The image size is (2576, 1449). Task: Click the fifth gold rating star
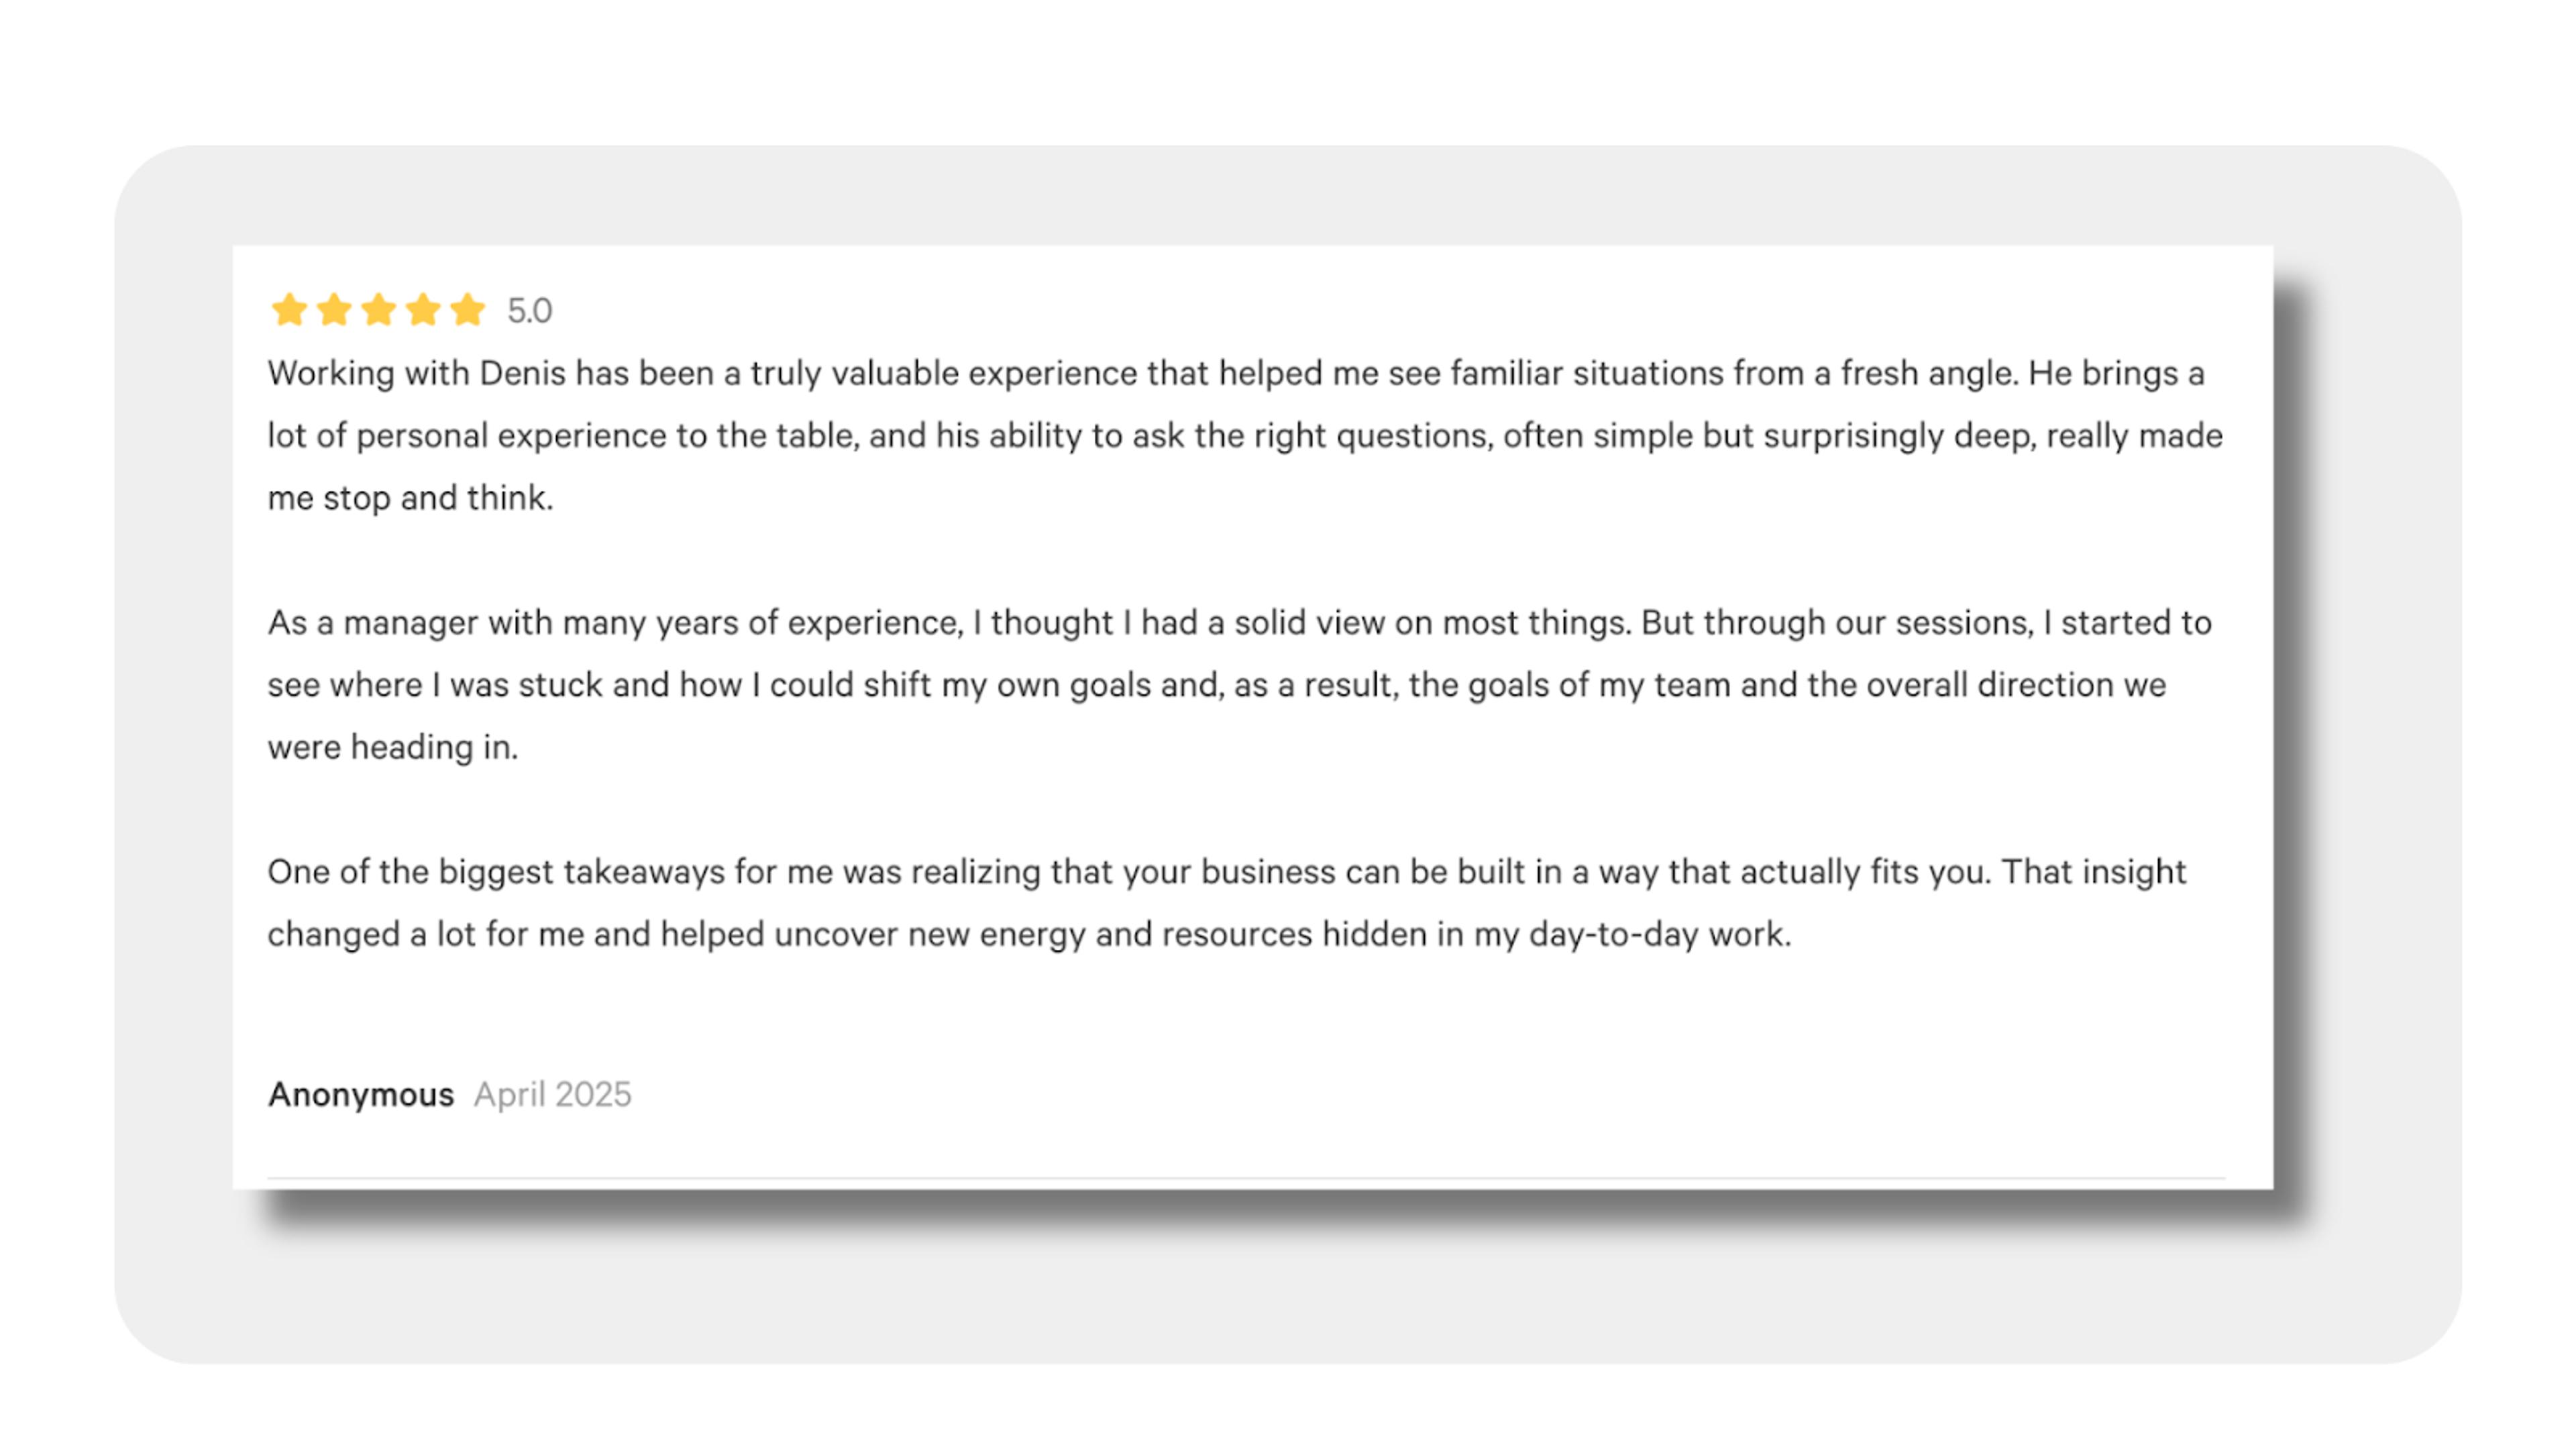click(468, 310)
